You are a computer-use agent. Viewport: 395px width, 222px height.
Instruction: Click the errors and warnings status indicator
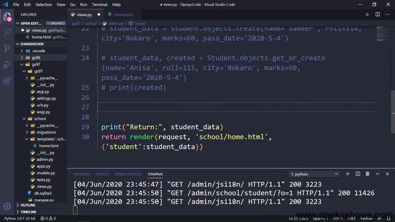pos(48,218)
